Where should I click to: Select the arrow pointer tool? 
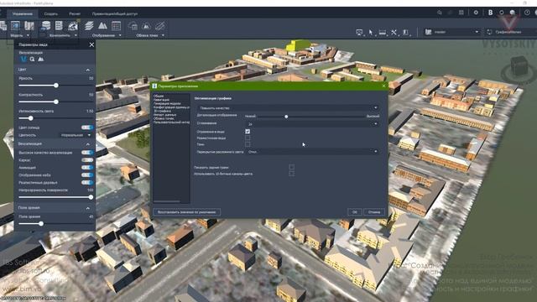371,32
